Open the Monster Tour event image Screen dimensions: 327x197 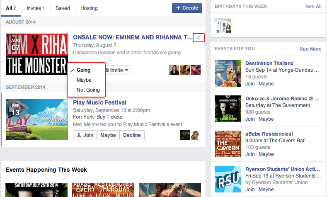37,54
